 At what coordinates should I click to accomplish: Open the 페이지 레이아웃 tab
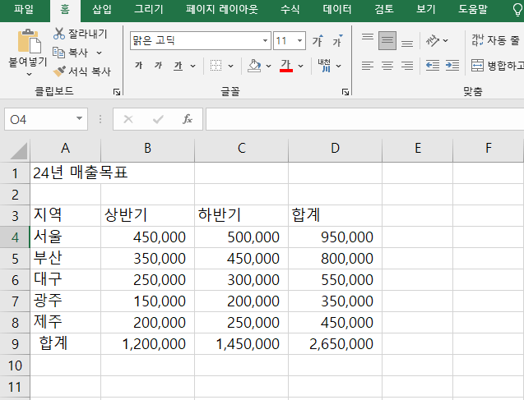(222, 9)
